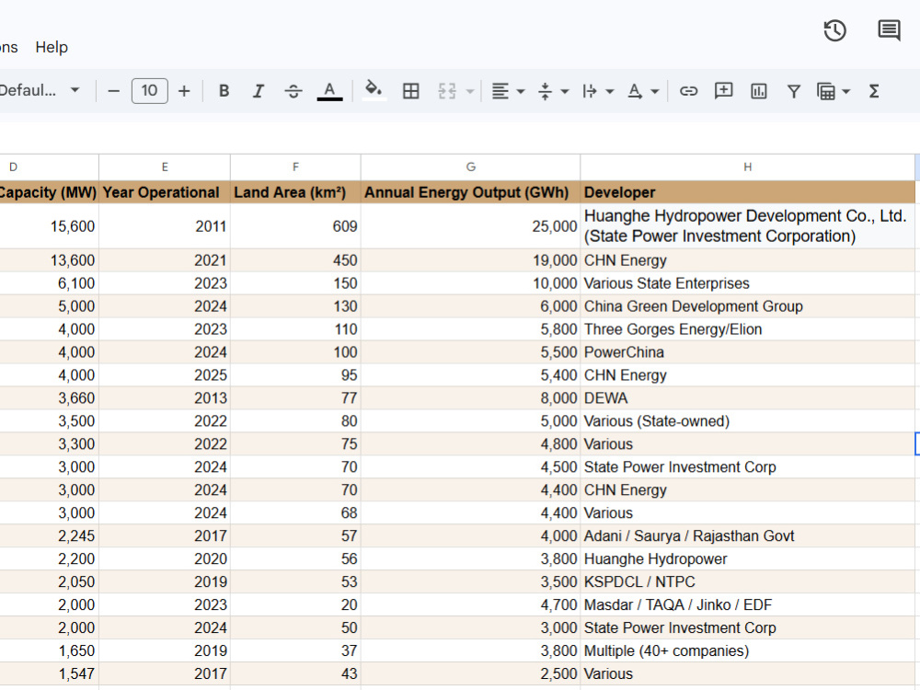Select Adani / Saurya / Rajasthan Govt cell
The width and height of the screenshot is (920, 690).
(x=747, y=535)
